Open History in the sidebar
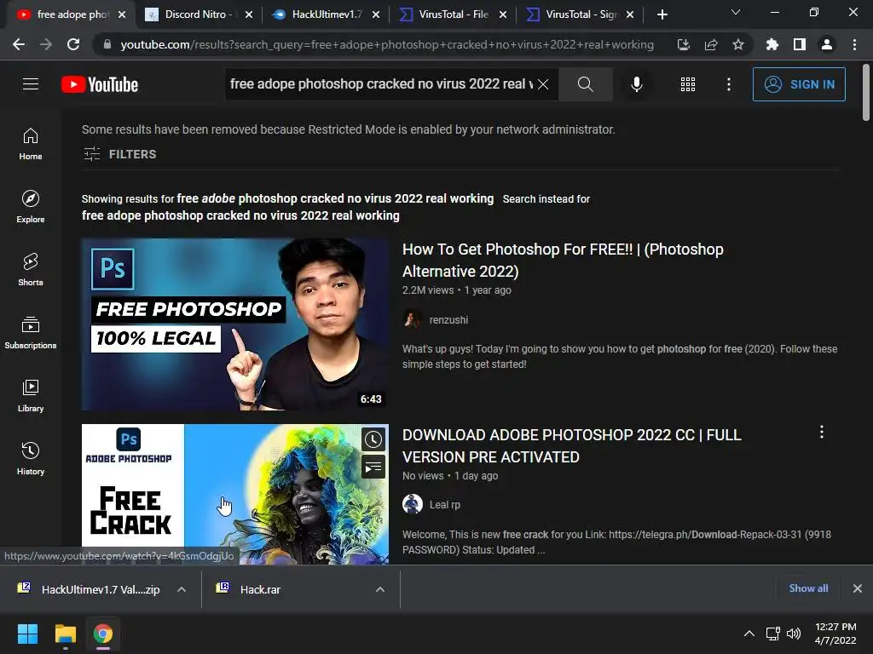The height and width of the screenshot is (654, 873). click(31, 459)
